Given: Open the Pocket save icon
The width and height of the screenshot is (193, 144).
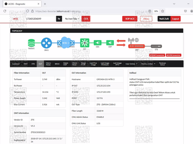Looking at the screenshot, I should click(185, 11).
